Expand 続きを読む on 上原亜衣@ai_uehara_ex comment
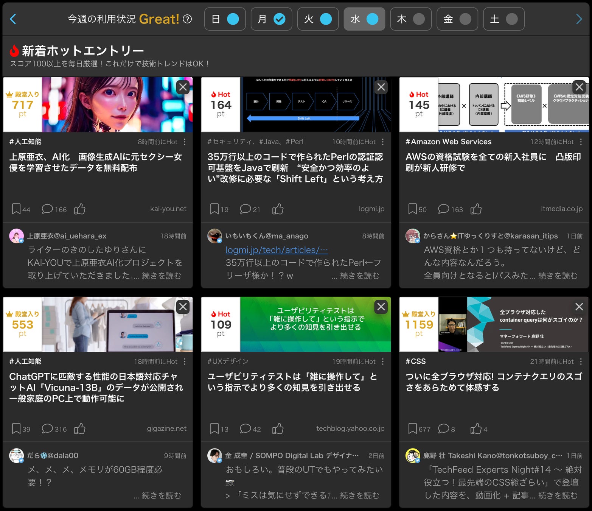This screenshot has width=592, height=511. click(162, 276)
